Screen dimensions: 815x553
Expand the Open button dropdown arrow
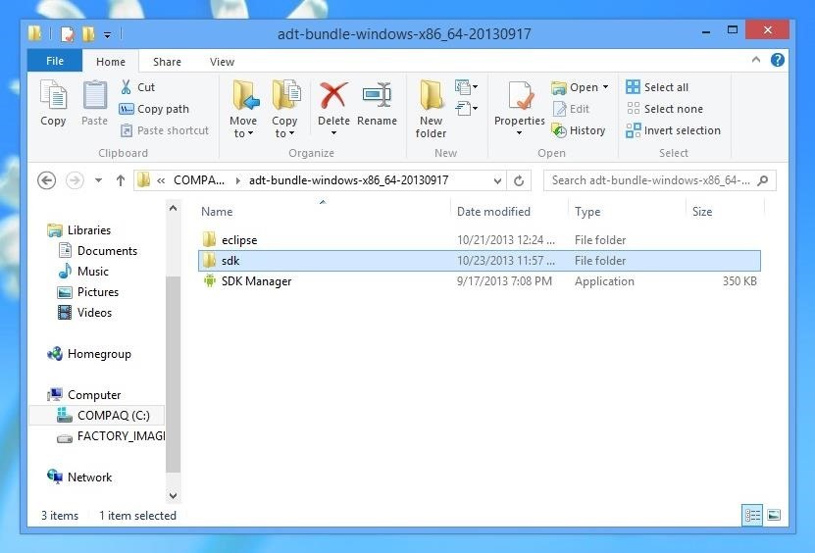(x=605, y=87)
